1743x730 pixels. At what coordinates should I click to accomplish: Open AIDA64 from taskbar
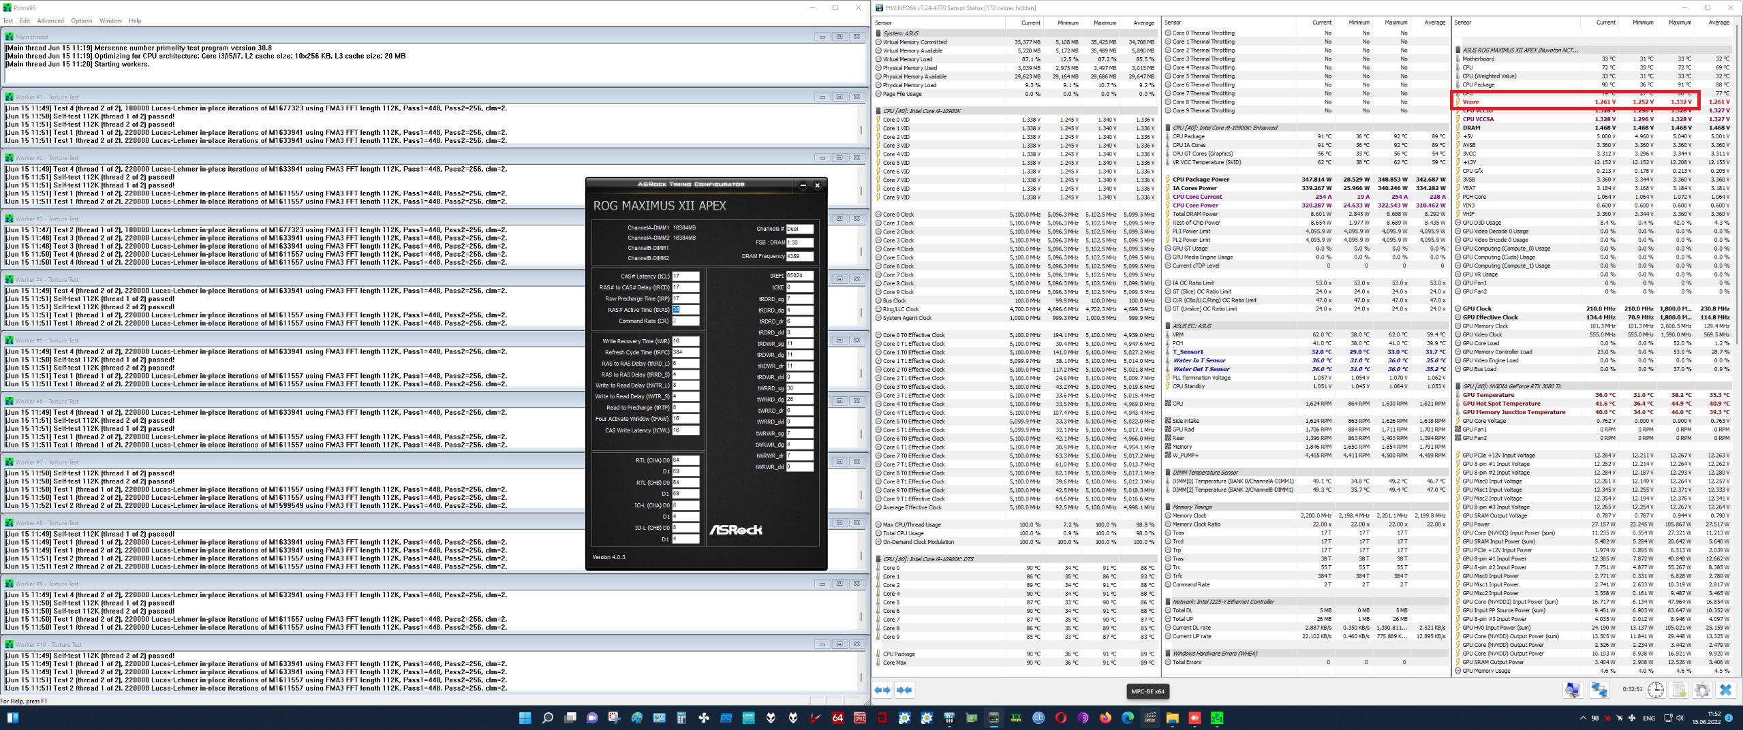click(x=837, y=718)
